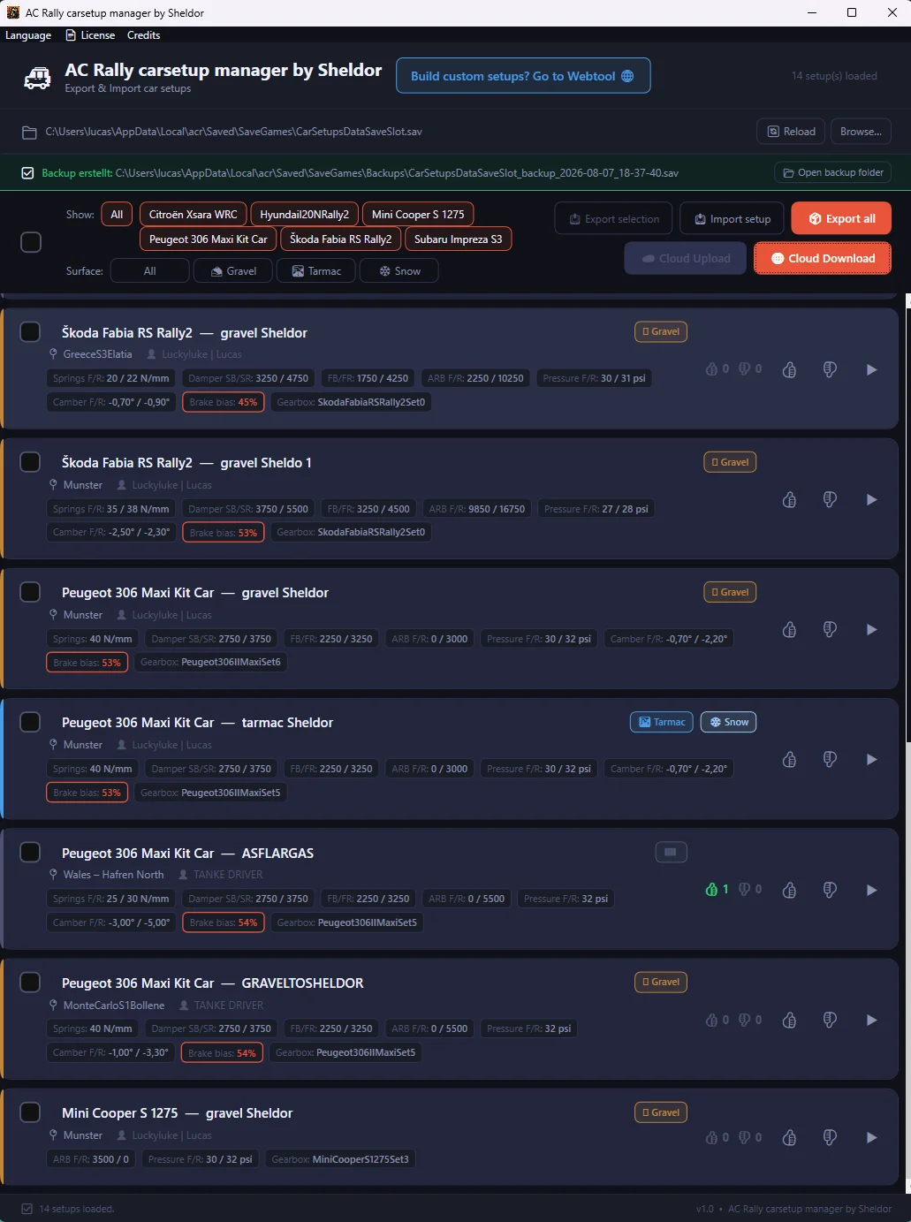Downvote GRAVELTOSHELDOR setup with thumbs-down button
Screen dimensions: 911x1222
pos(830,1020)
